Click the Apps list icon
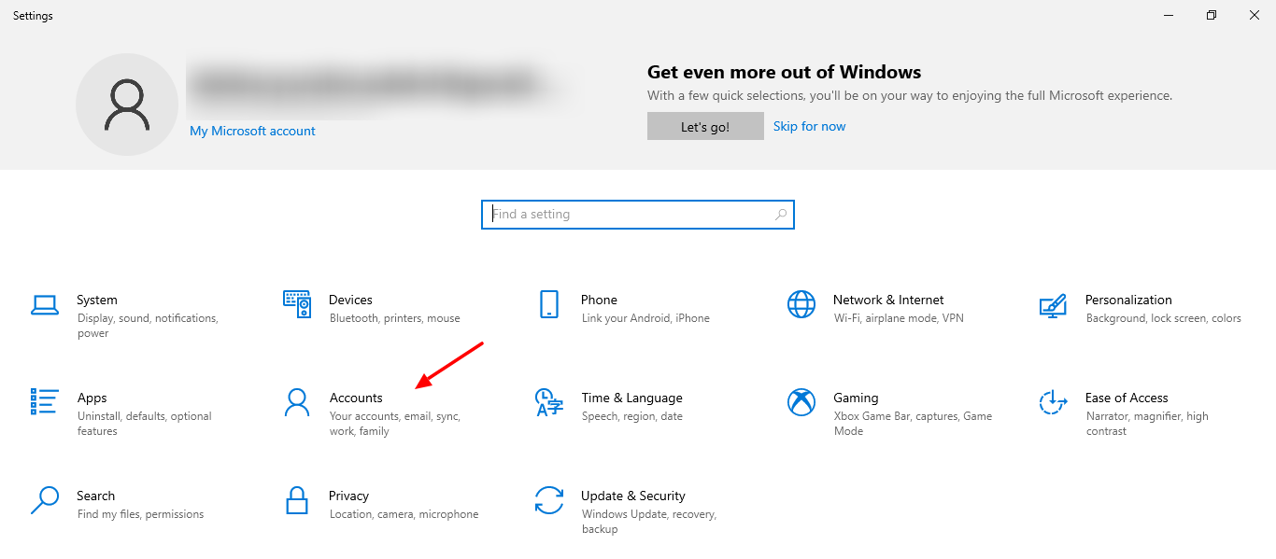The width and height of the screenshot is (1276, 559). pyautogui.click(x=45, y=402)
